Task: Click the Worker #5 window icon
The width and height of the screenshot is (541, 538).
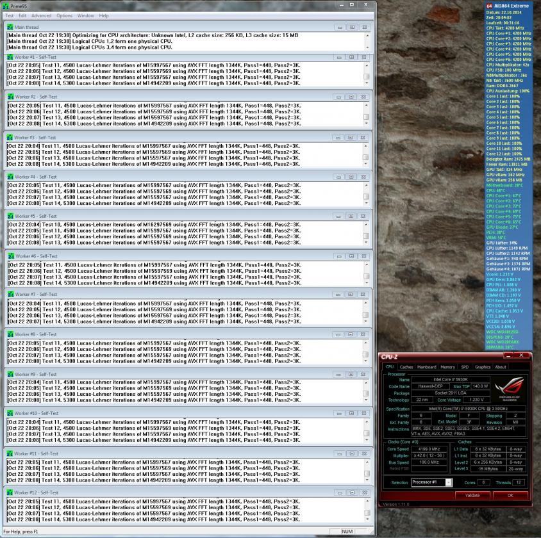Action: (x=10, y=216)
